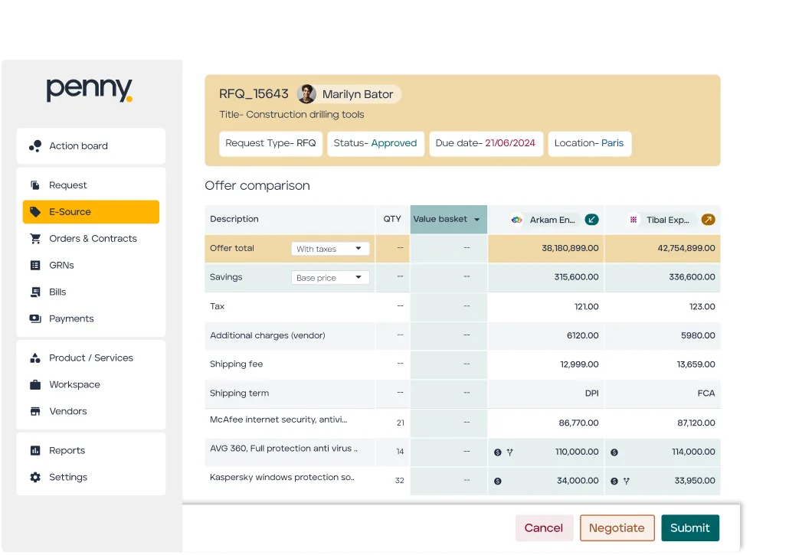
Task: Click the E-Source tag icon
Action: tap(35, 211)
